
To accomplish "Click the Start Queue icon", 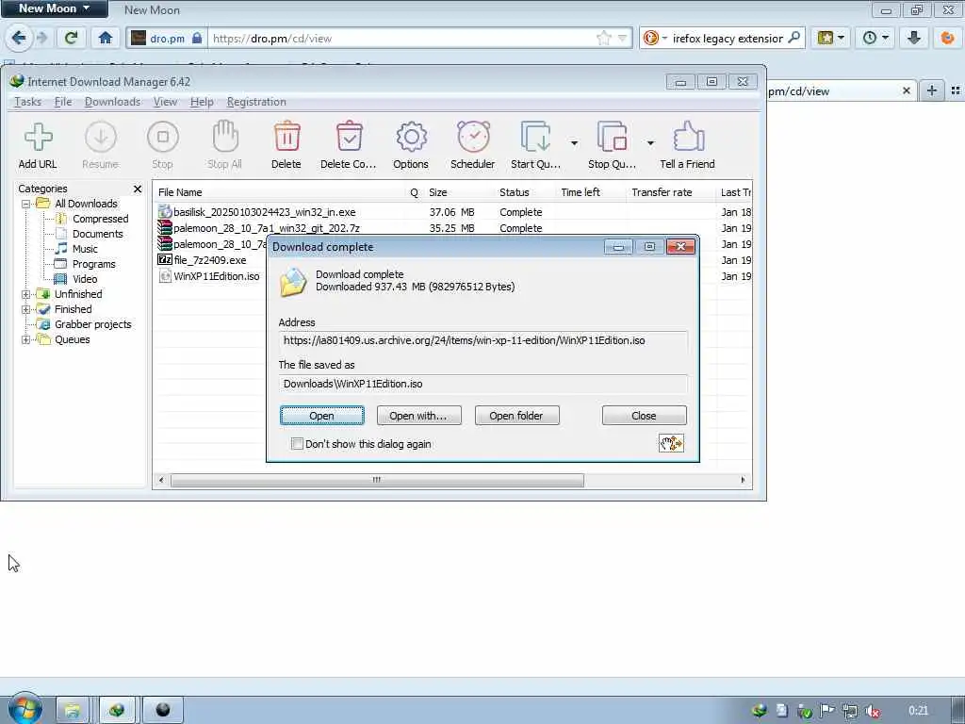I will point(535,136).
